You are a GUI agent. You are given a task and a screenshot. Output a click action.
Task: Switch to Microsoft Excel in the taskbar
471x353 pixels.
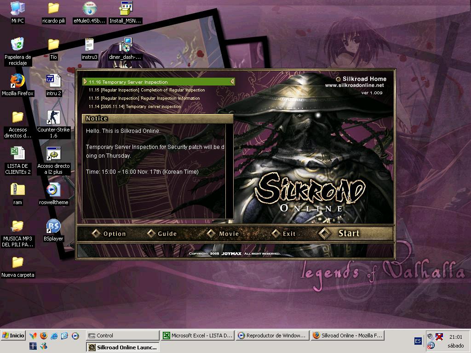click(198, 336)
